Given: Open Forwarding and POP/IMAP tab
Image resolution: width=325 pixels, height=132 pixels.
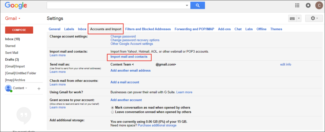Looking at the screenshot, I should pos(195,29).
